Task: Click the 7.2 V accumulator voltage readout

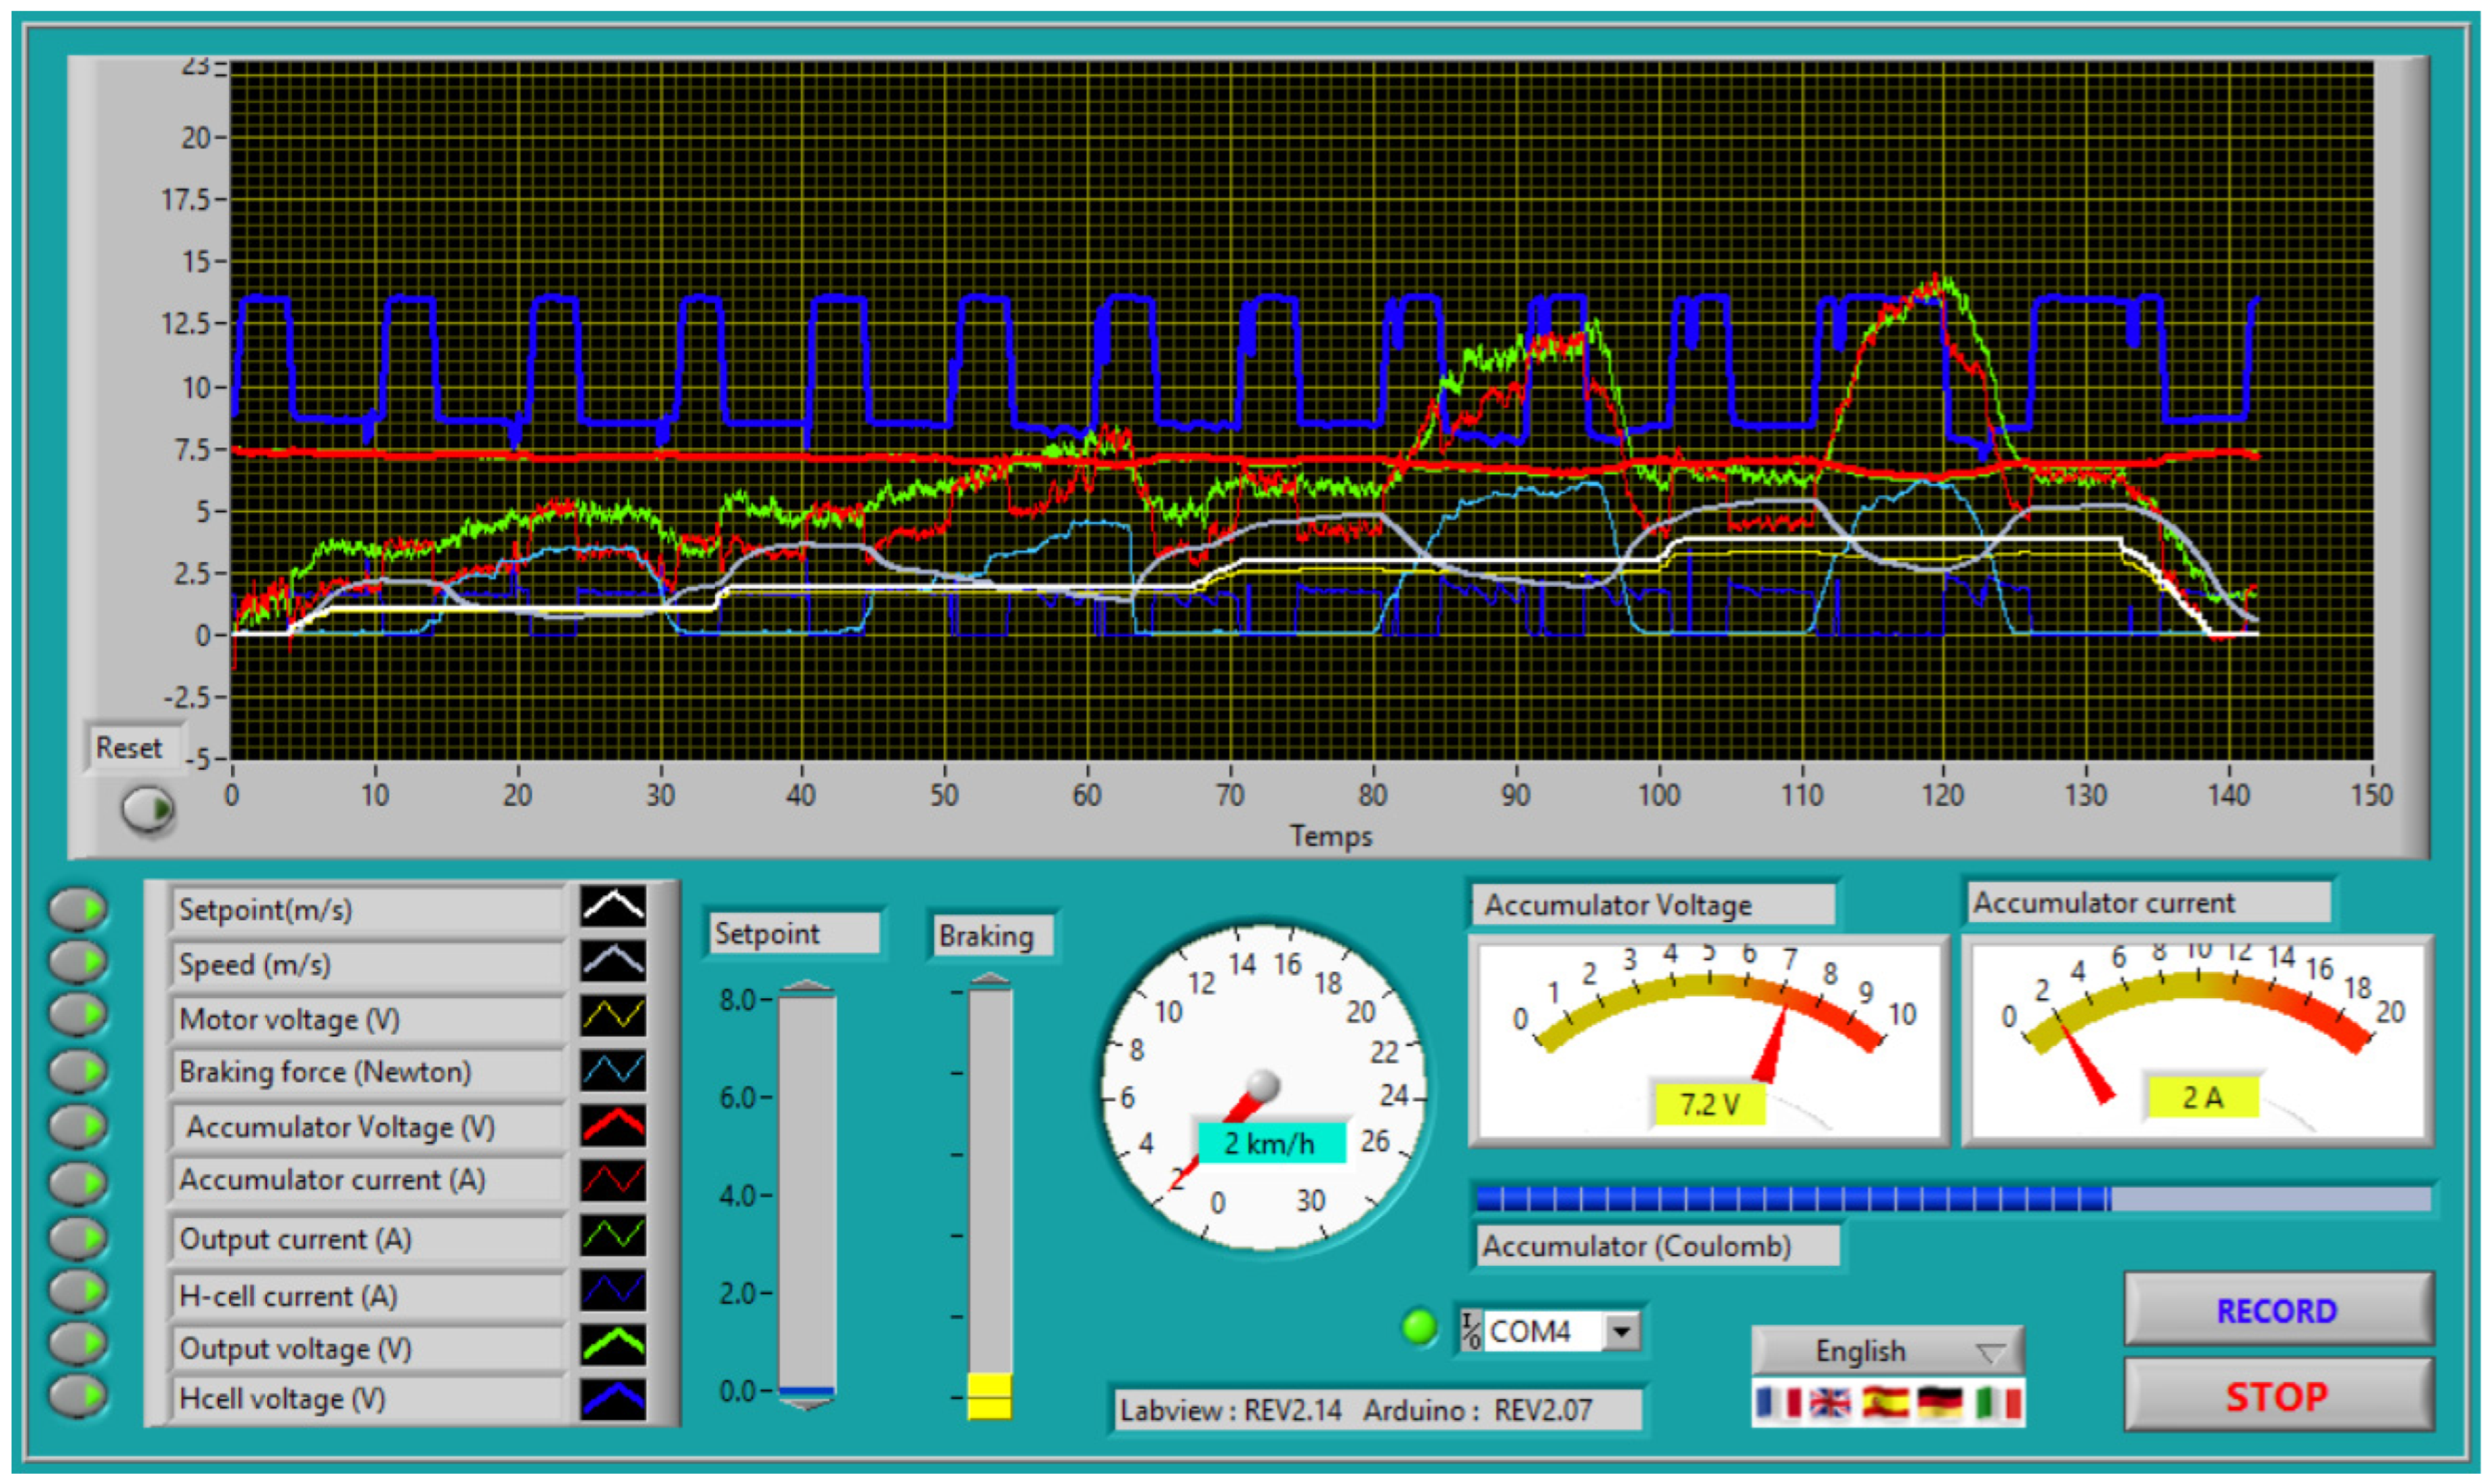Action: (x=1709, y=1104)
